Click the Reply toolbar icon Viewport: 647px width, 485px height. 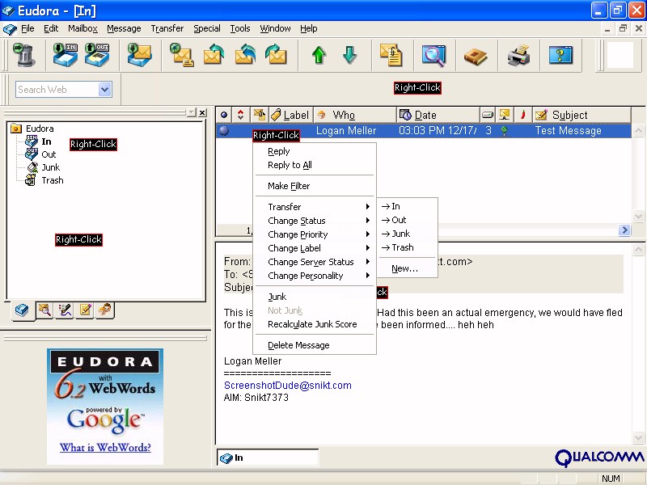(214, 55)
